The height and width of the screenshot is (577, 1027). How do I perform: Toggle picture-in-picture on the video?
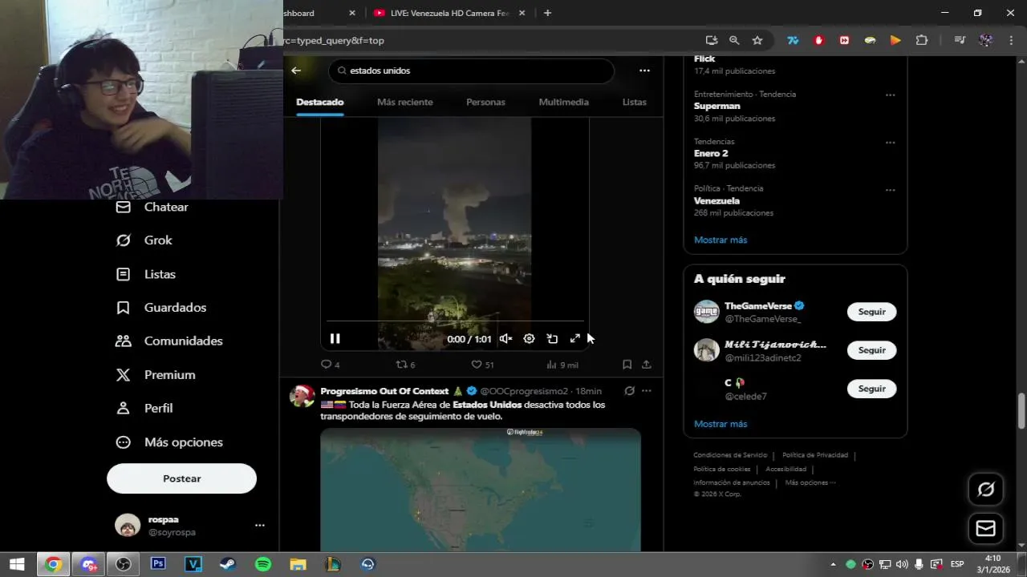(x=552, y=339)
